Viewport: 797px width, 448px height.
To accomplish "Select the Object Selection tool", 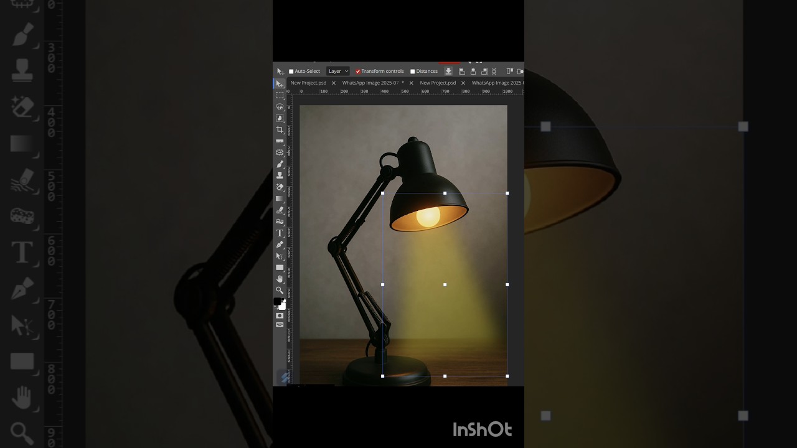I will pyautogui.click(x=280, y=118).
